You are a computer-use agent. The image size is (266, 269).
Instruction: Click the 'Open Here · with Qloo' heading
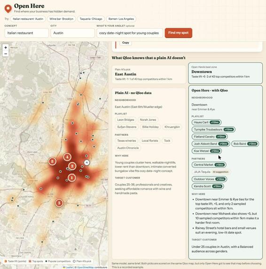pyautogui.click(x=210, y=91)
